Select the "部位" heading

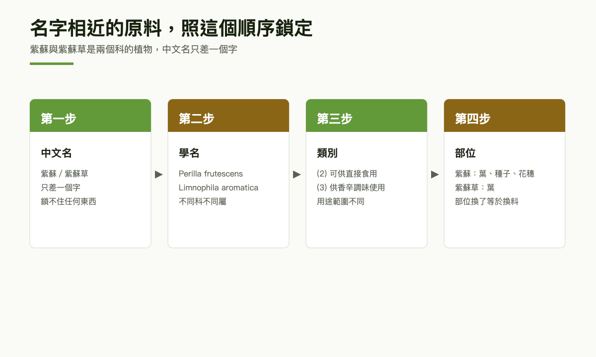[465, 153]
